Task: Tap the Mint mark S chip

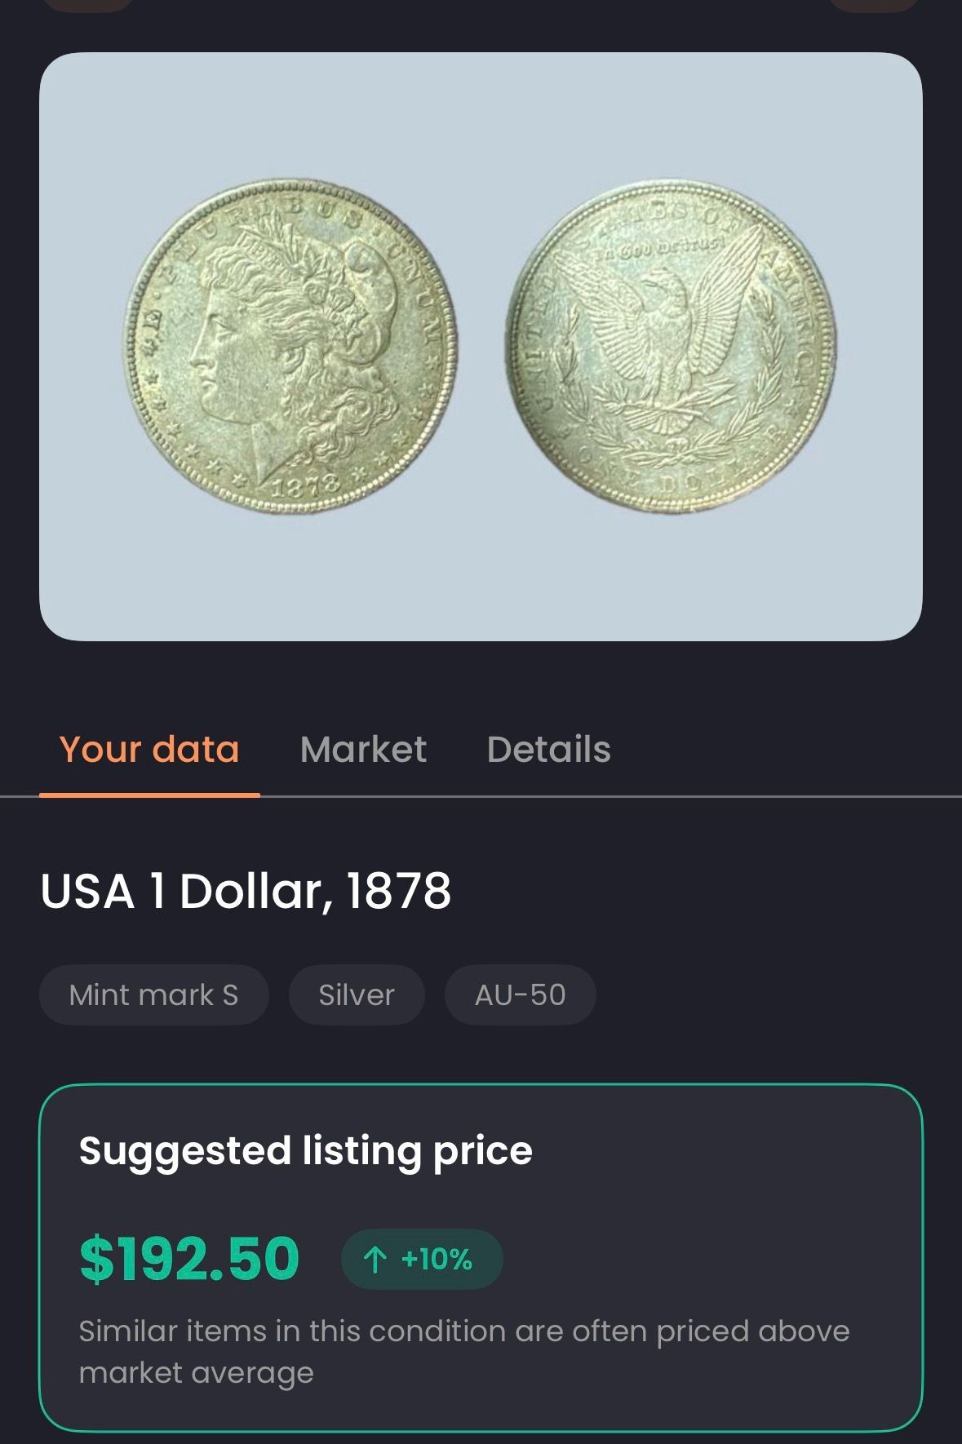Action: point(154,995)
